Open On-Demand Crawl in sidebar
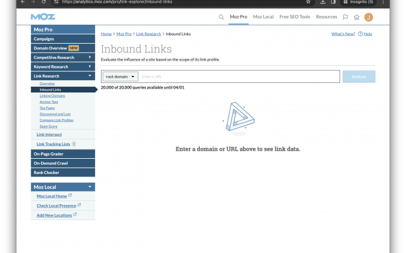This screenshot has height=253, width=406. (x=63, y=163)
